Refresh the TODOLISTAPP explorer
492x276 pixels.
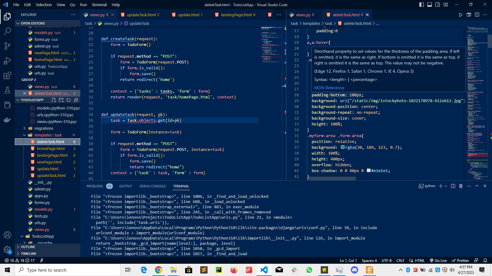coord(69,100)
